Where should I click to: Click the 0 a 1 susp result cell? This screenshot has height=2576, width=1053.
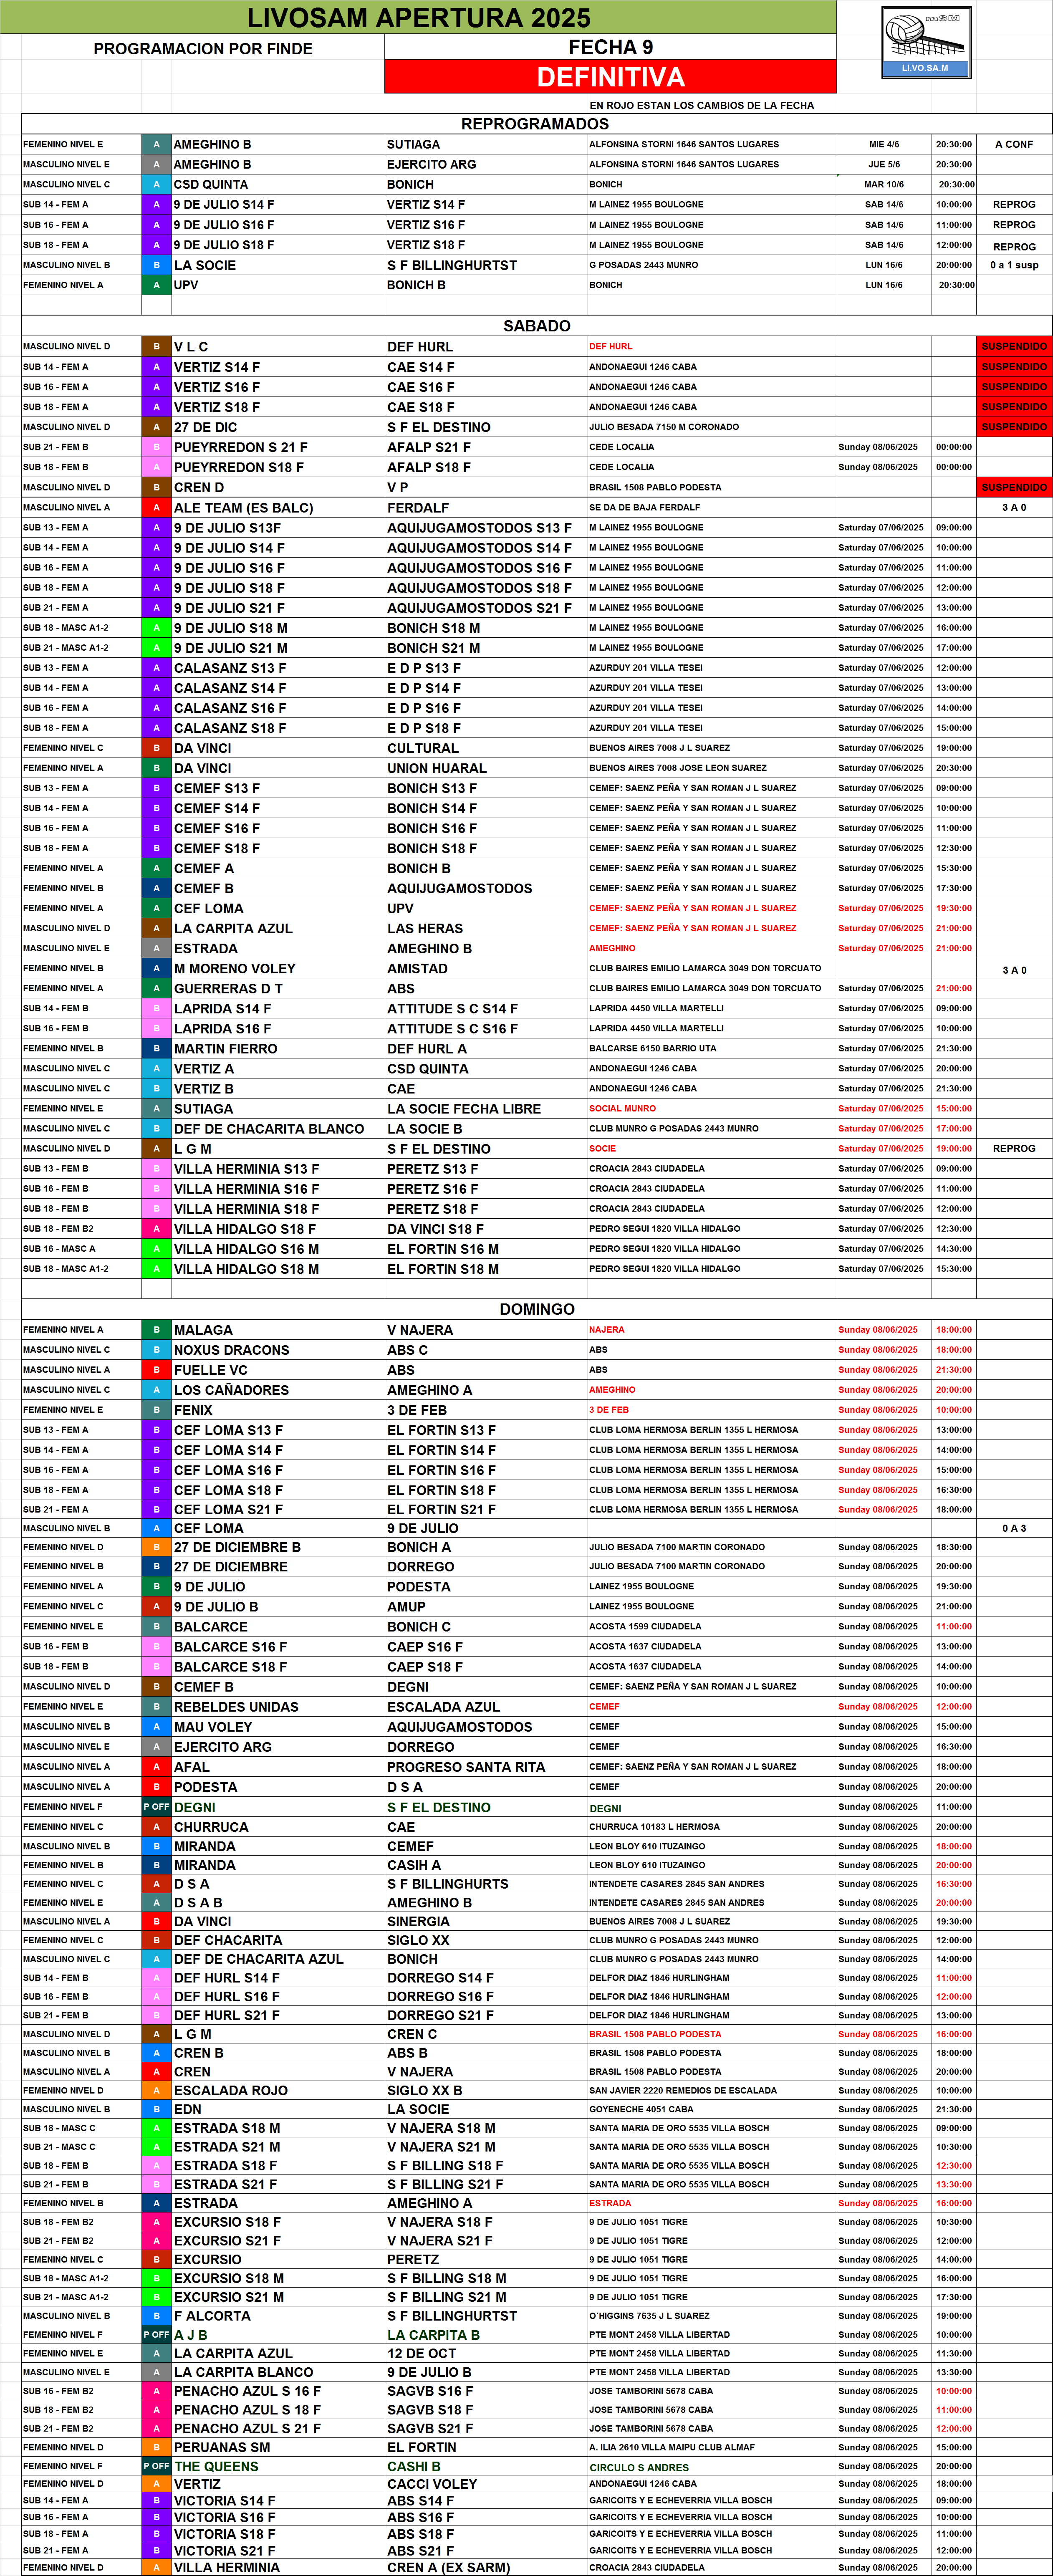click(1014, 265)
